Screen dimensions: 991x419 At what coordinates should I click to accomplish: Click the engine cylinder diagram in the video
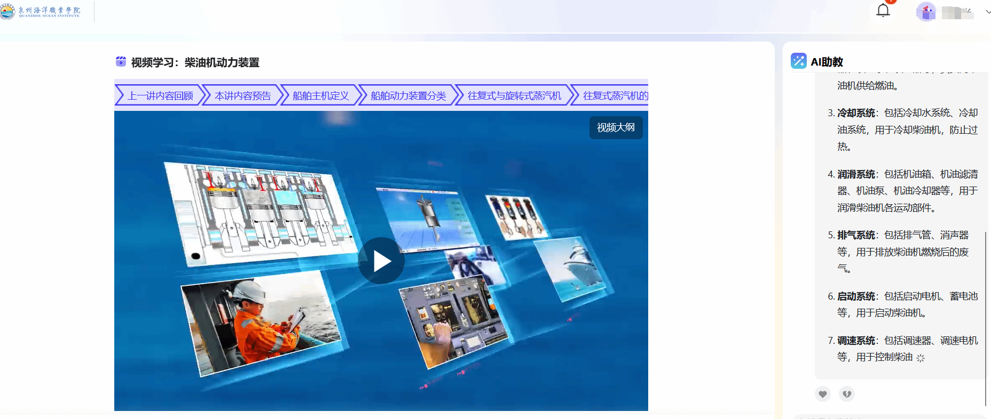pos(259,213)
